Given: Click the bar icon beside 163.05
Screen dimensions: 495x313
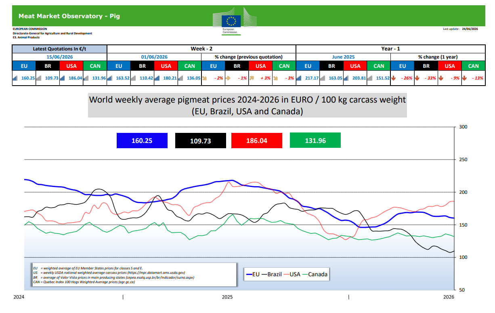Looking at the screenshot, I should 323,78.
